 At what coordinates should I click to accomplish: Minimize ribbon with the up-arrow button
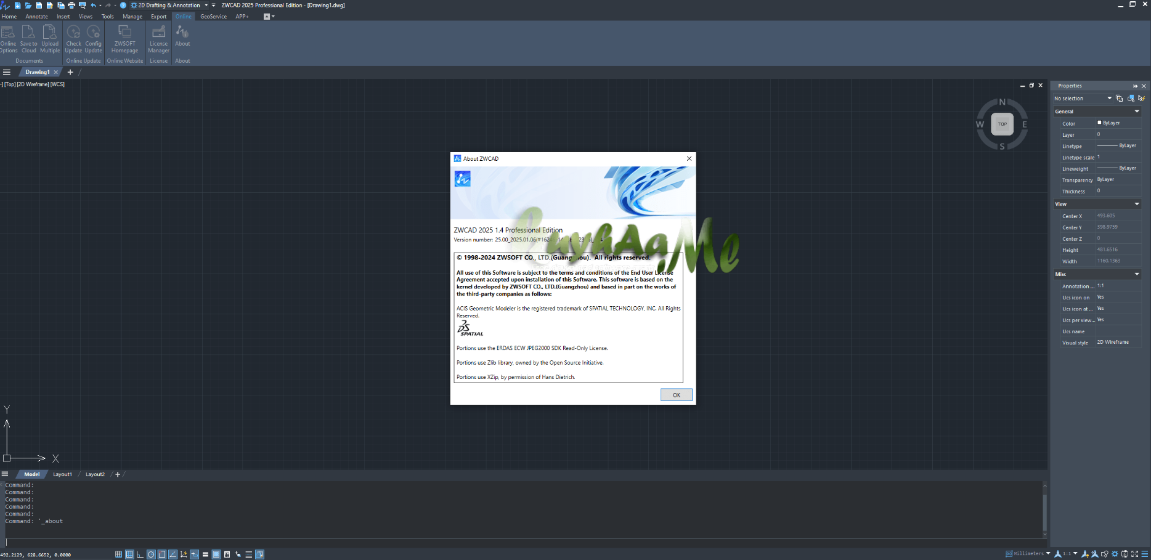coord(267,17)
